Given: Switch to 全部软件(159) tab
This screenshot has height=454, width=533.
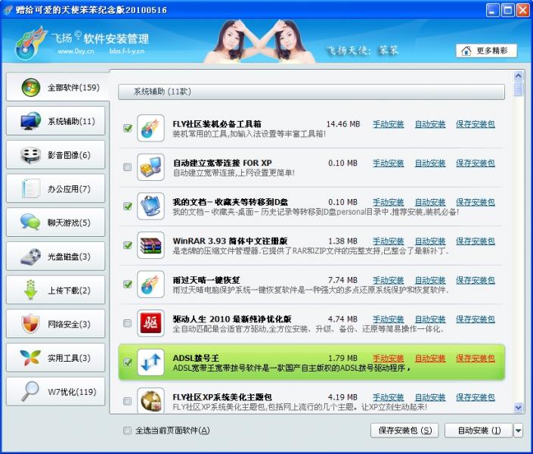Looking at the screenshot, I should tap(57, 87).
